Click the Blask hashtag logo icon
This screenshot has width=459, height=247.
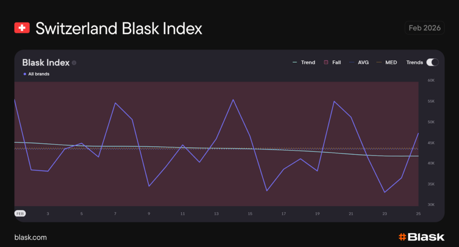(403, 237)
